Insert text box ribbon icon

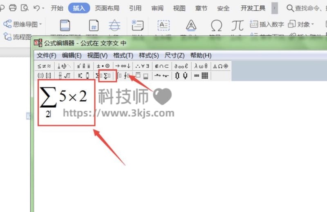point(163,25)
